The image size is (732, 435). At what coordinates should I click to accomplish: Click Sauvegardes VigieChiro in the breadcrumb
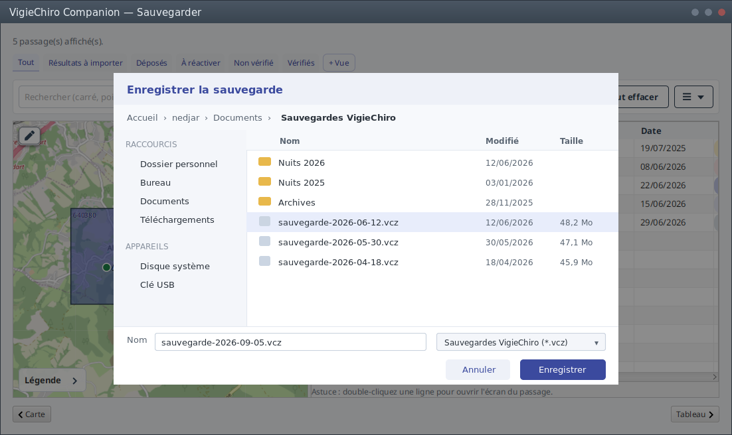tap(338, 118)
